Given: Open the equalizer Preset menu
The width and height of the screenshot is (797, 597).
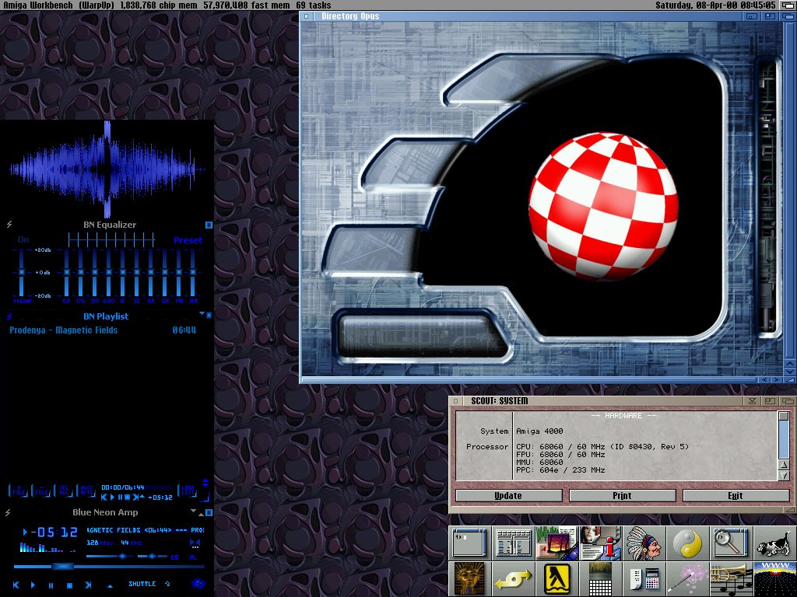Looking at the screenshot, I should coord(188,240).
